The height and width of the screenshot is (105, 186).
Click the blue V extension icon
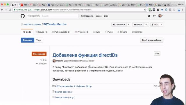[162, 10]
